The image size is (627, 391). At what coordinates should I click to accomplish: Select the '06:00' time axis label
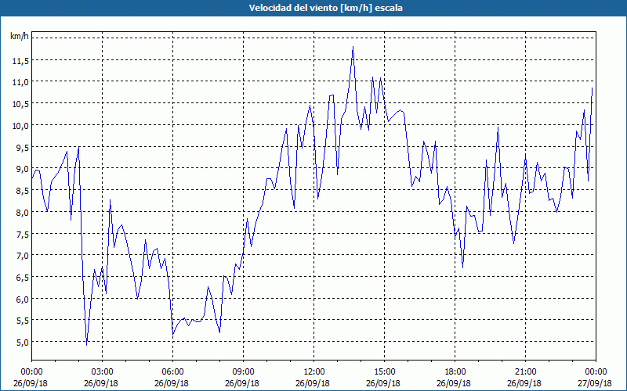pyautogui.click(x=172, y=372)
